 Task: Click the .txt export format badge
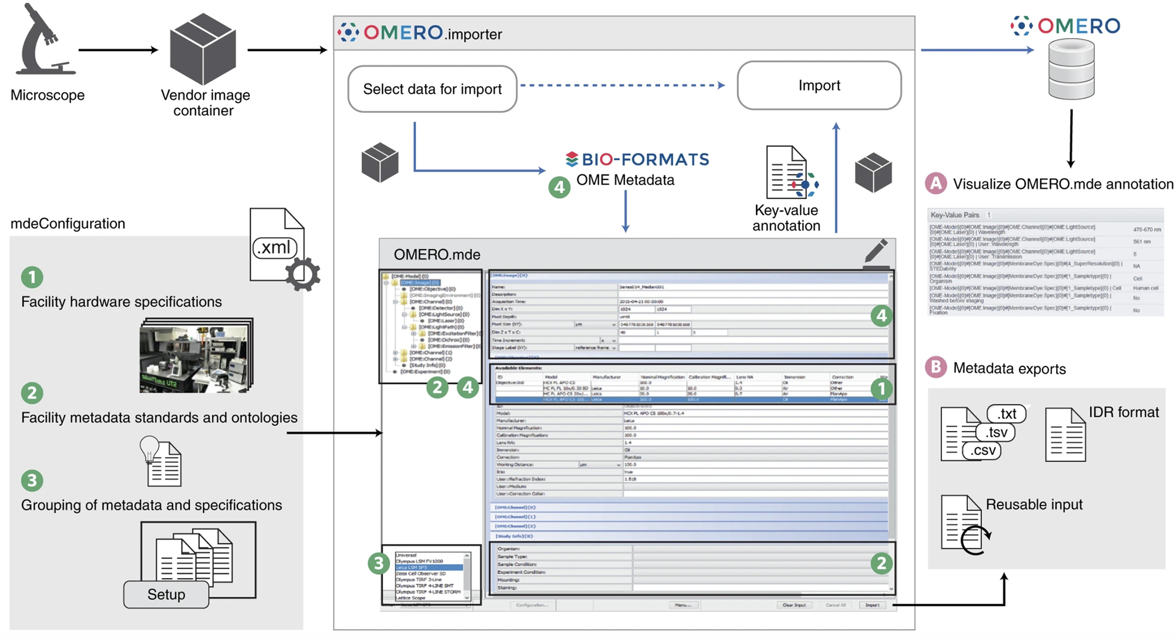click(x=1006, y=414)
